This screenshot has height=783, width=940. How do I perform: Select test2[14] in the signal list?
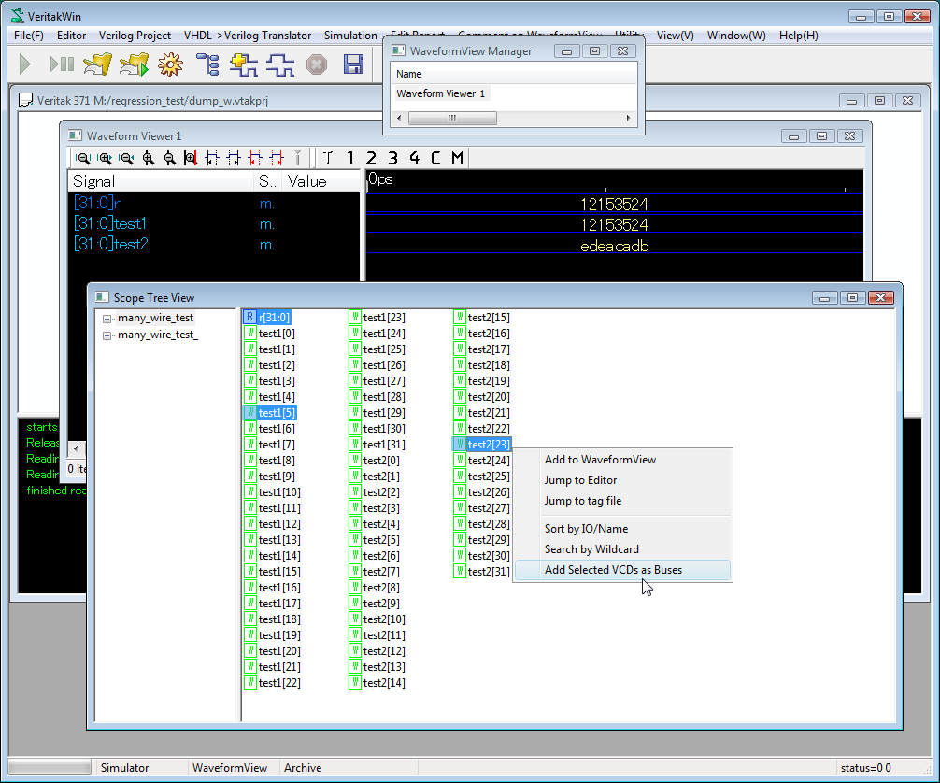(377, 683)
